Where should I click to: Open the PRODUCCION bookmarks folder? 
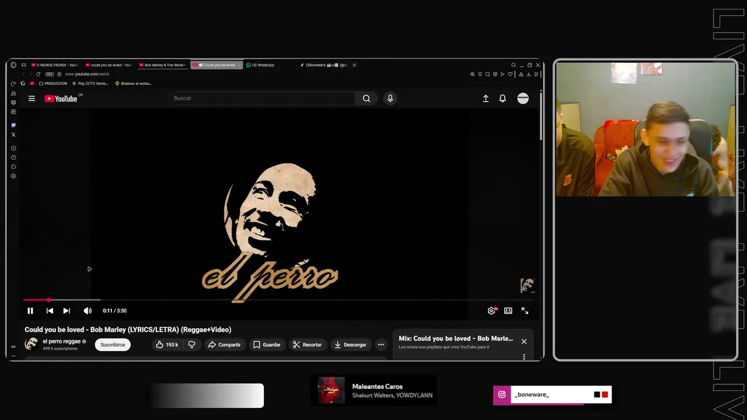pos(53,83)
